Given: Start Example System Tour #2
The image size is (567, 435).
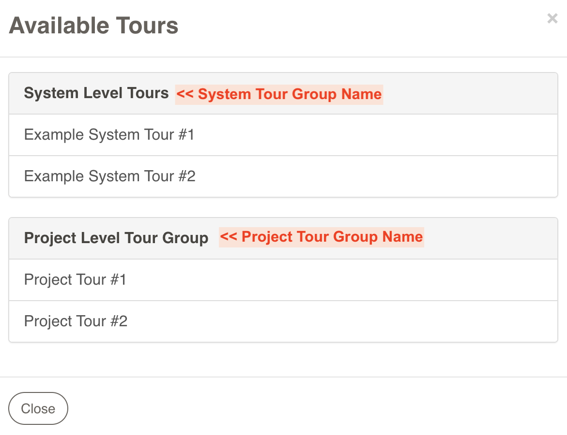Looking at the screenshot, I should [x=109, y=176].
